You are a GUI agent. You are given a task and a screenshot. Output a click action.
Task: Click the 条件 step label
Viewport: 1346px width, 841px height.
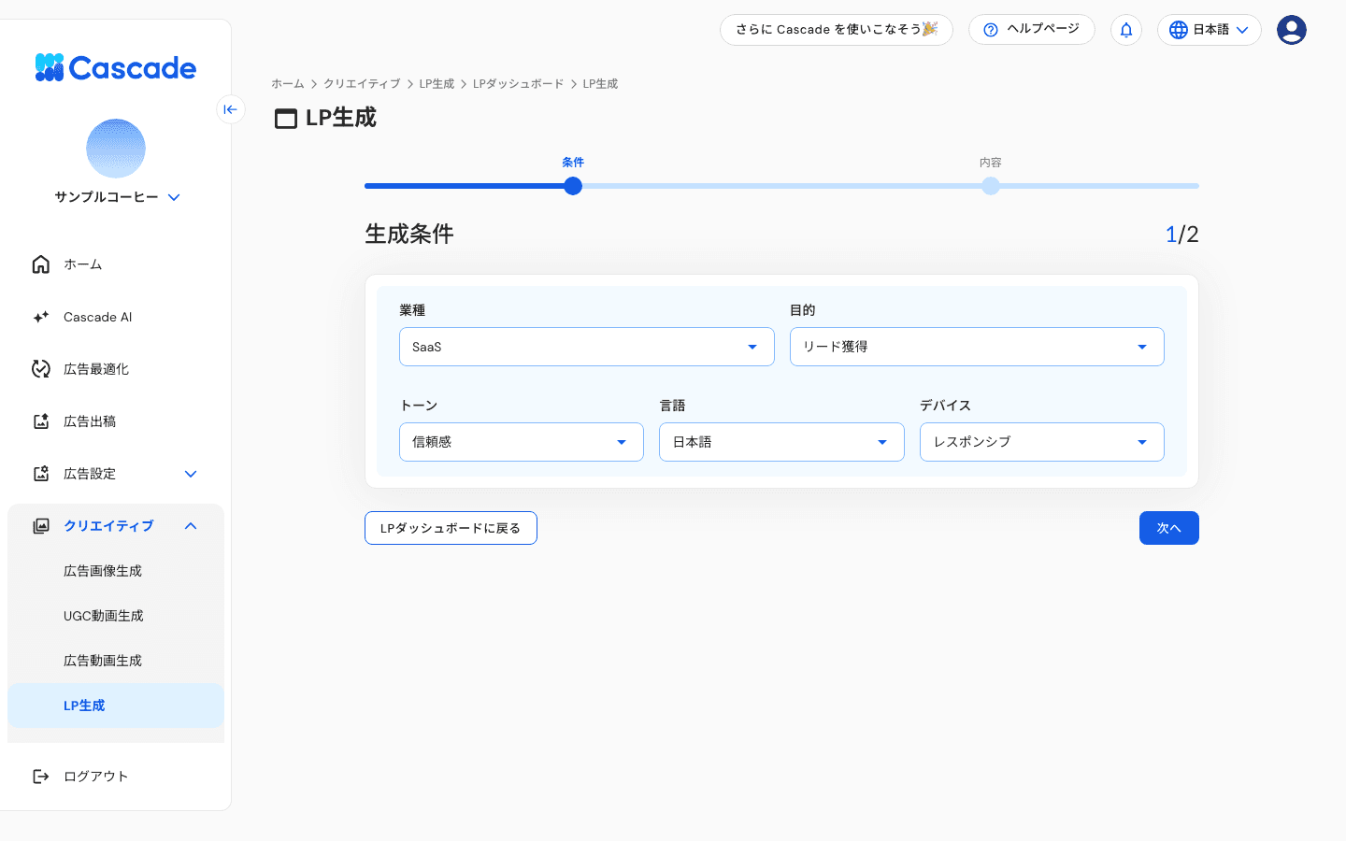click(x=573, y=163)
